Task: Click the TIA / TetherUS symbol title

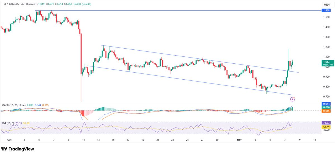Action: tap(12, 4)
